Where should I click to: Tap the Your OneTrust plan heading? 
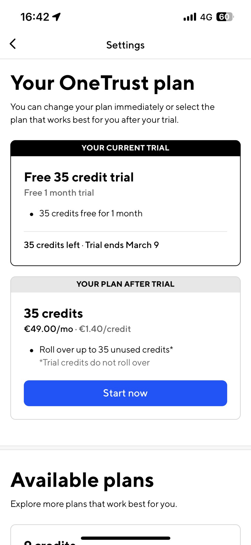point(102,83)
